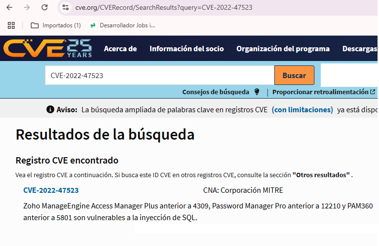Open the apps grid icon in bookmarks bar
This screenshot has height=246, width=379.
pyautogui.click(x=11, y=25)
